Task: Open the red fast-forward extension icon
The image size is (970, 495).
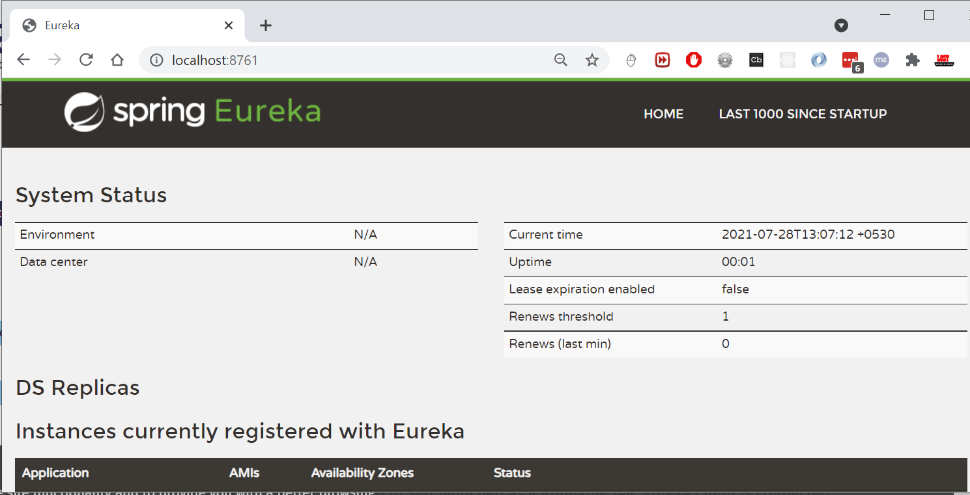Action: (x=663, y=60)
